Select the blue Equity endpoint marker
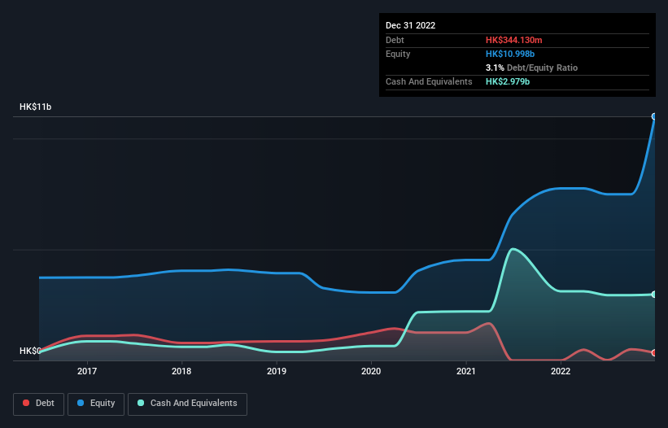Screen dimensions: 668x428 [654, 116]
